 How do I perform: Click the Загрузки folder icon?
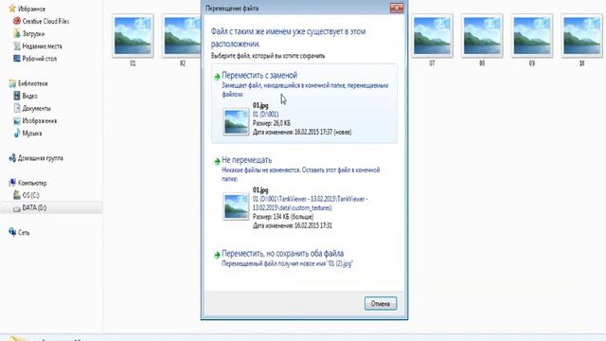pyautogui.click(x=17, y=34)
